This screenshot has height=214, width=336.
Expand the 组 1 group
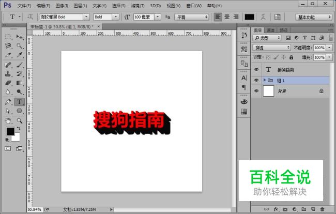coord(265,80)
